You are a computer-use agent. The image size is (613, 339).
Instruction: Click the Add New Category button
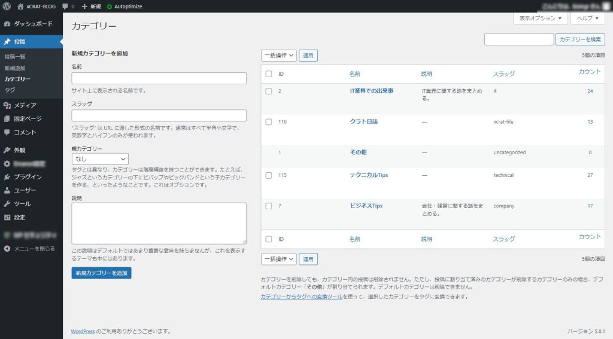[x=101, y=273]
